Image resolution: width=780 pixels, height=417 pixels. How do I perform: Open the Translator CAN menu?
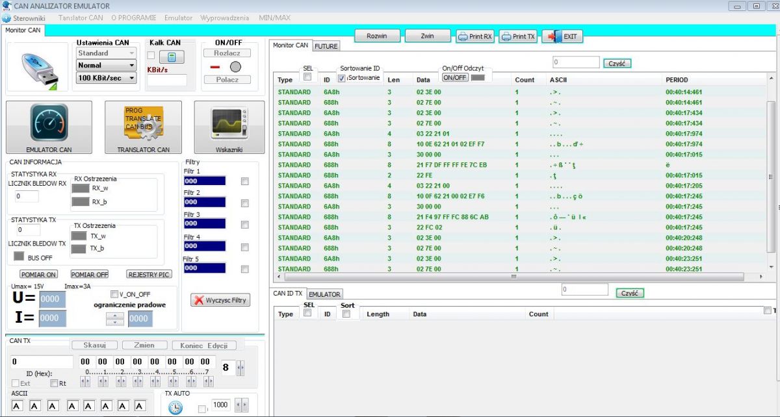(81, 18)
